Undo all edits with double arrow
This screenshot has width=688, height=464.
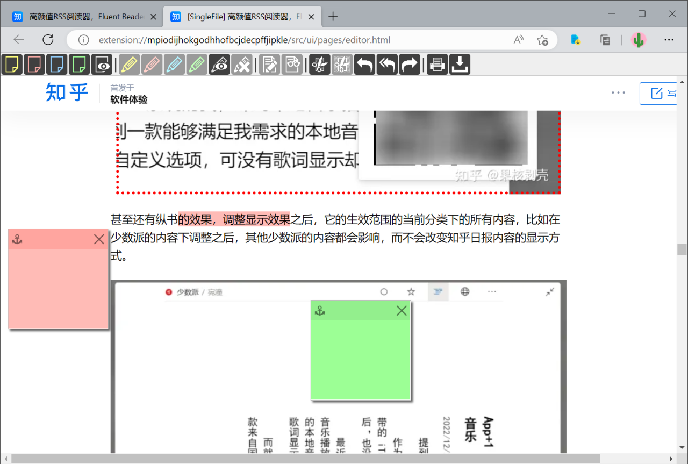(x=388, y=65)
